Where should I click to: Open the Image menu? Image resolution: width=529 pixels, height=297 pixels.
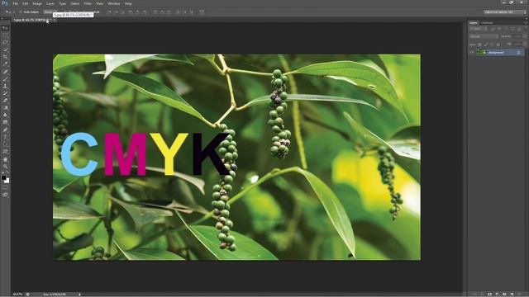pos(36,3)
